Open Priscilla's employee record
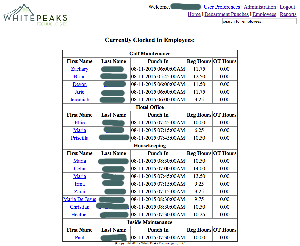The image size is (300, 246). (x=80, y=138)
